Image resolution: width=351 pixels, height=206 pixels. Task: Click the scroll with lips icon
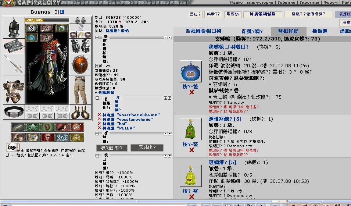pos(12,147)
